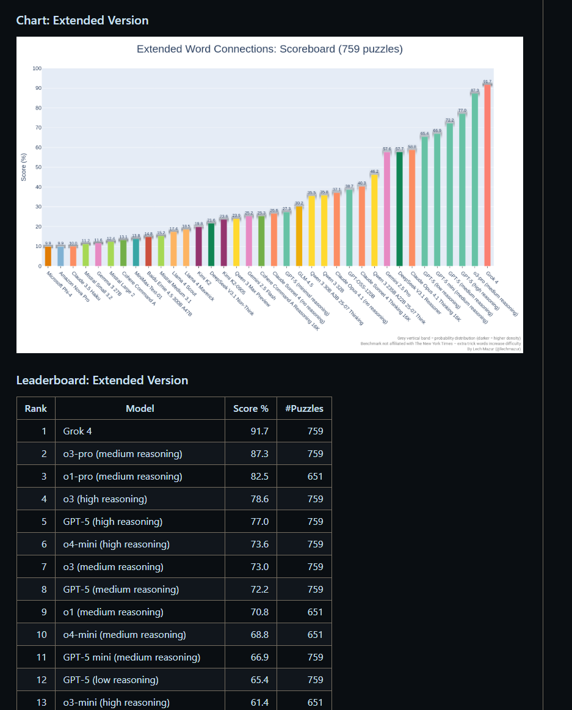Select the "Grok 4" model cell in table

pos(140,431)
